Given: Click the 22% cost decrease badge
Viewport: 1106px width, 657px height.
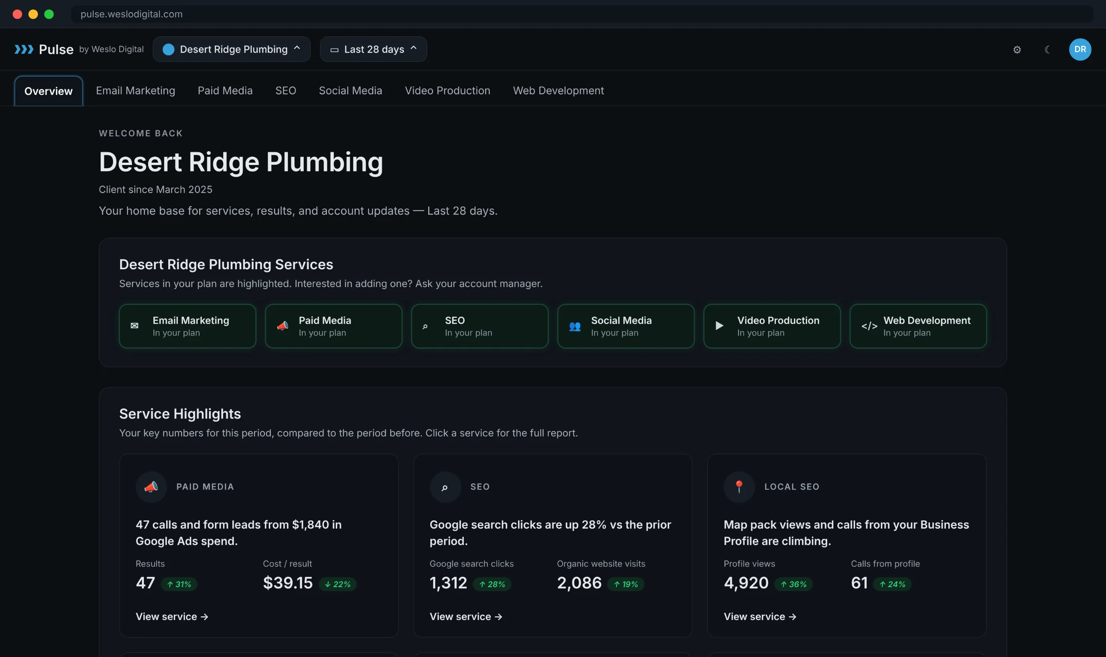Looking at the screenshot, I should coord(337,584).
